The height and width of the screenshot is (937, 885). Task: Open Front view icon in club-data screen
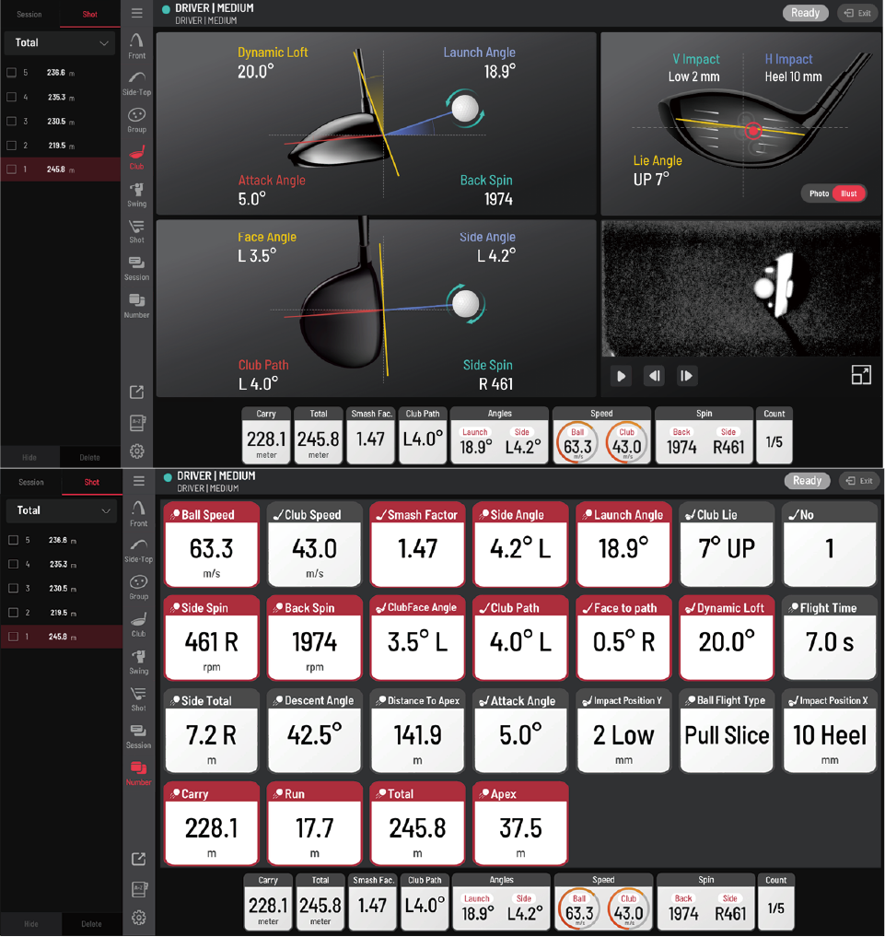(x=136, y=45)
